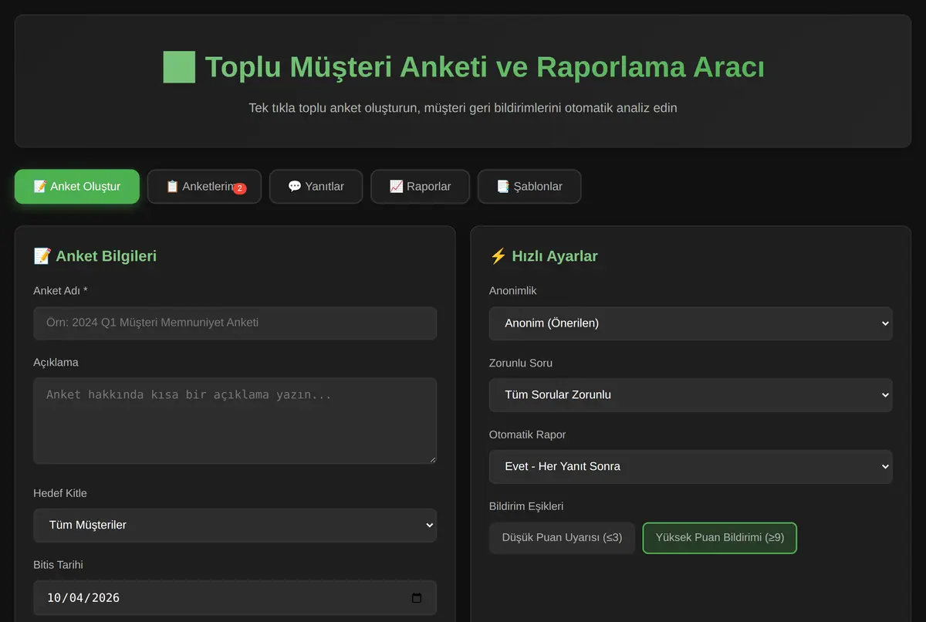Switch to the Anketlerim tab
Screen dimensions: 926x622
pos(204,187)
